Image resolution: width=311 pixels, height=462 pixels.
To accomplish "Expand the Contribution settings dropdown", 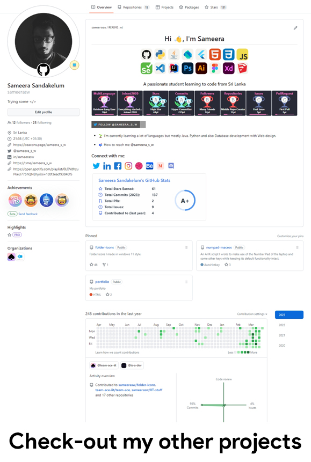I will 252,314.
